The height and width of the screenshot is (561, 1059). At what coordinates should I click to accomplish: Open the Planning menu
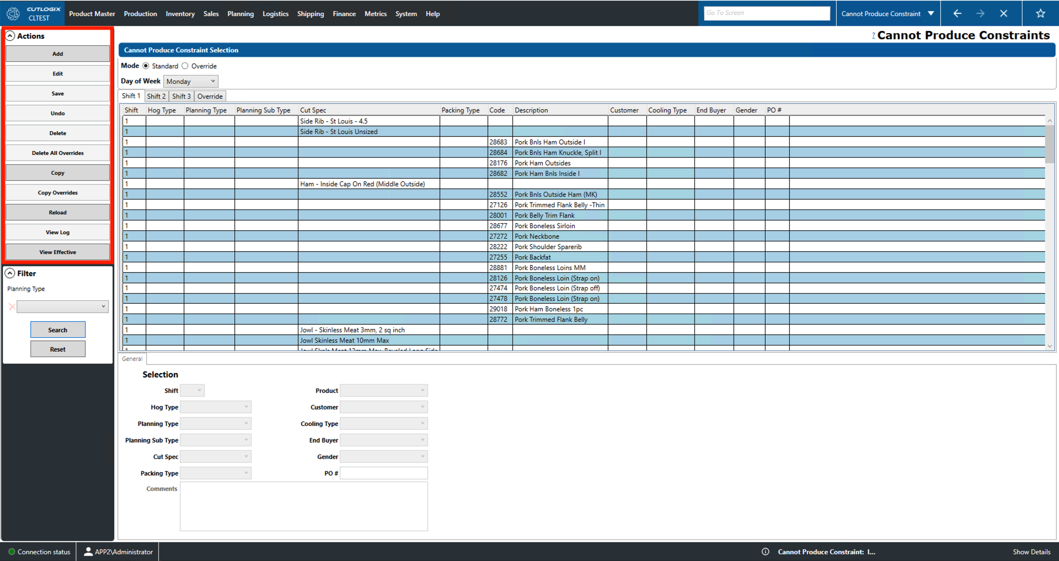(x=240, y=14)
